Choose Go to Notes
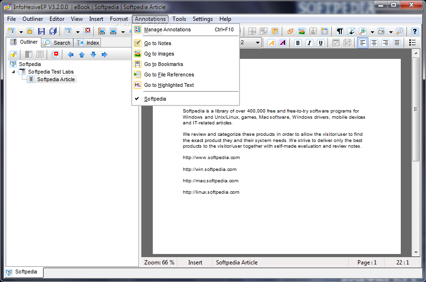The width and height of the screenshot is (426, 282). [x=186, y=43]
